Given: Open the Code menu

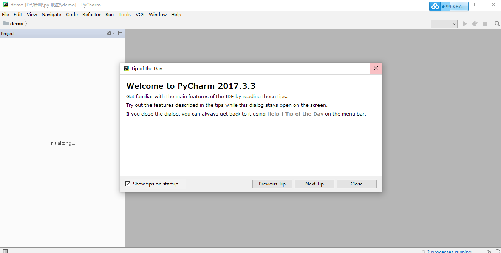Looking at the screenshot, I should point(72,15).
